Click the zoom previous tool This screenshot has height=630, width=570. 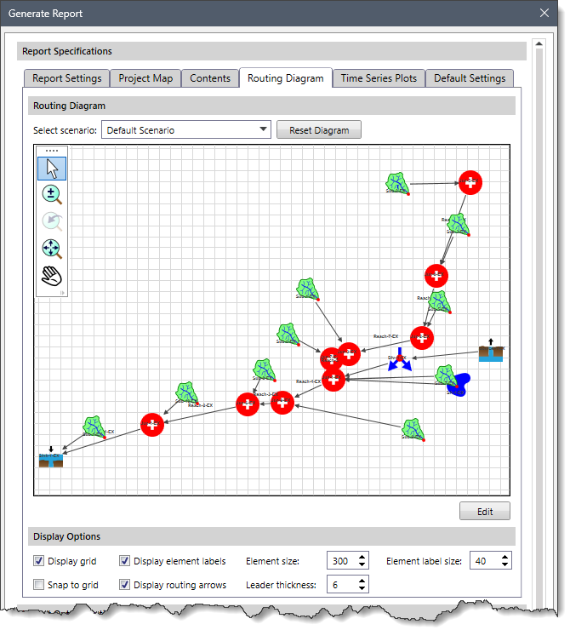point(52,222)
